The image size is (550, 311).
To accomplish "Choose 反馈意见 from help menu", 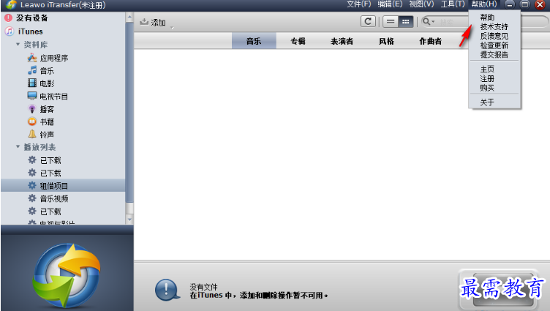I will (x=494, y=36).
